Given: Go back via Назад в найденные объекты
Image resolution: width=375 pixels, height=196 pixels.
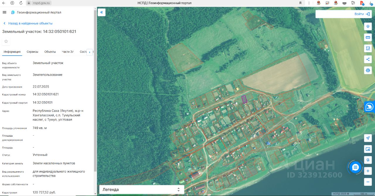Looking at the screenshot, I should [28, 23].
